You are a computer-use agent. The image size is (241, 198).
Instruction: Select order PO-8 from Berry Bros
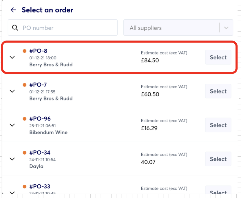218,57
